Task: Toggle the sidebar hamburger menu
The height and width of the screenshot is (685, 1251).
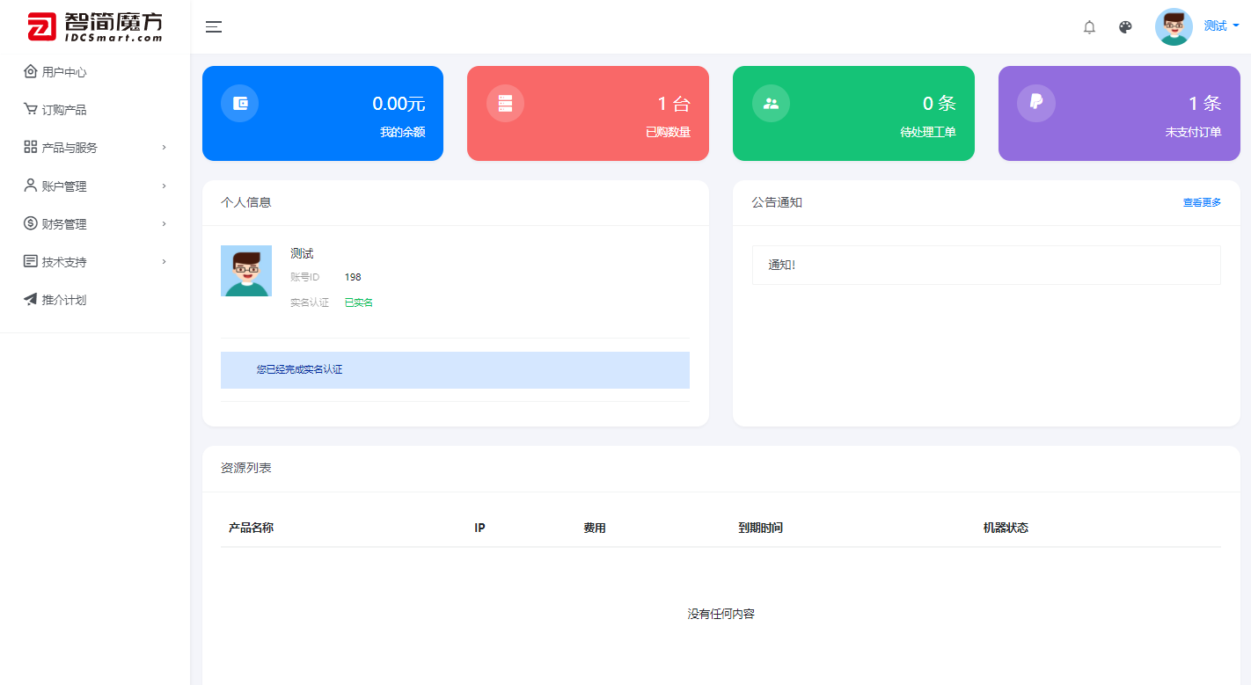Action: click(x=214, y=26)
